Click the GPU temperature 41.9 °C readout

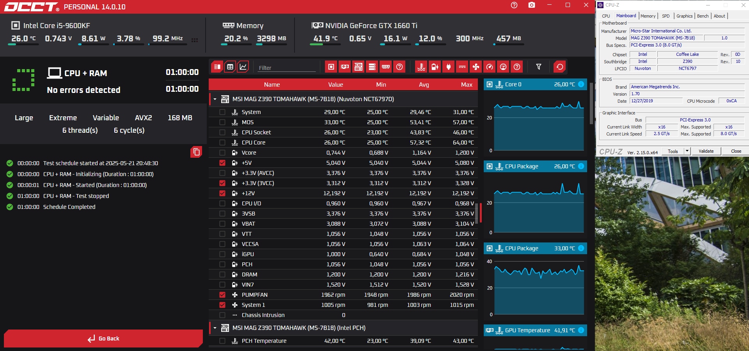pyautogui.click(x=325, y=38)
